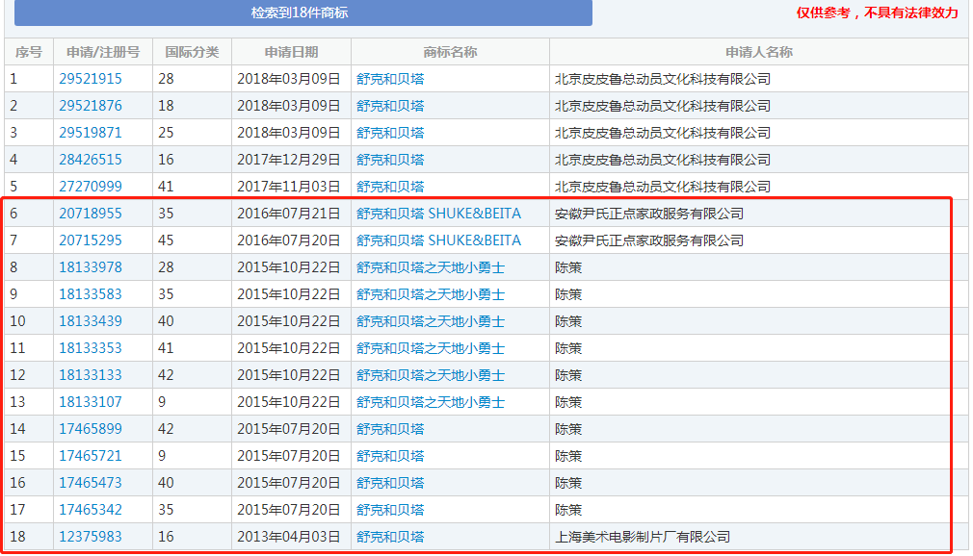The height and width of the screenshot is (556, 973).
Task: Click the date 2017年11月03日
Action: pos(289,187)
